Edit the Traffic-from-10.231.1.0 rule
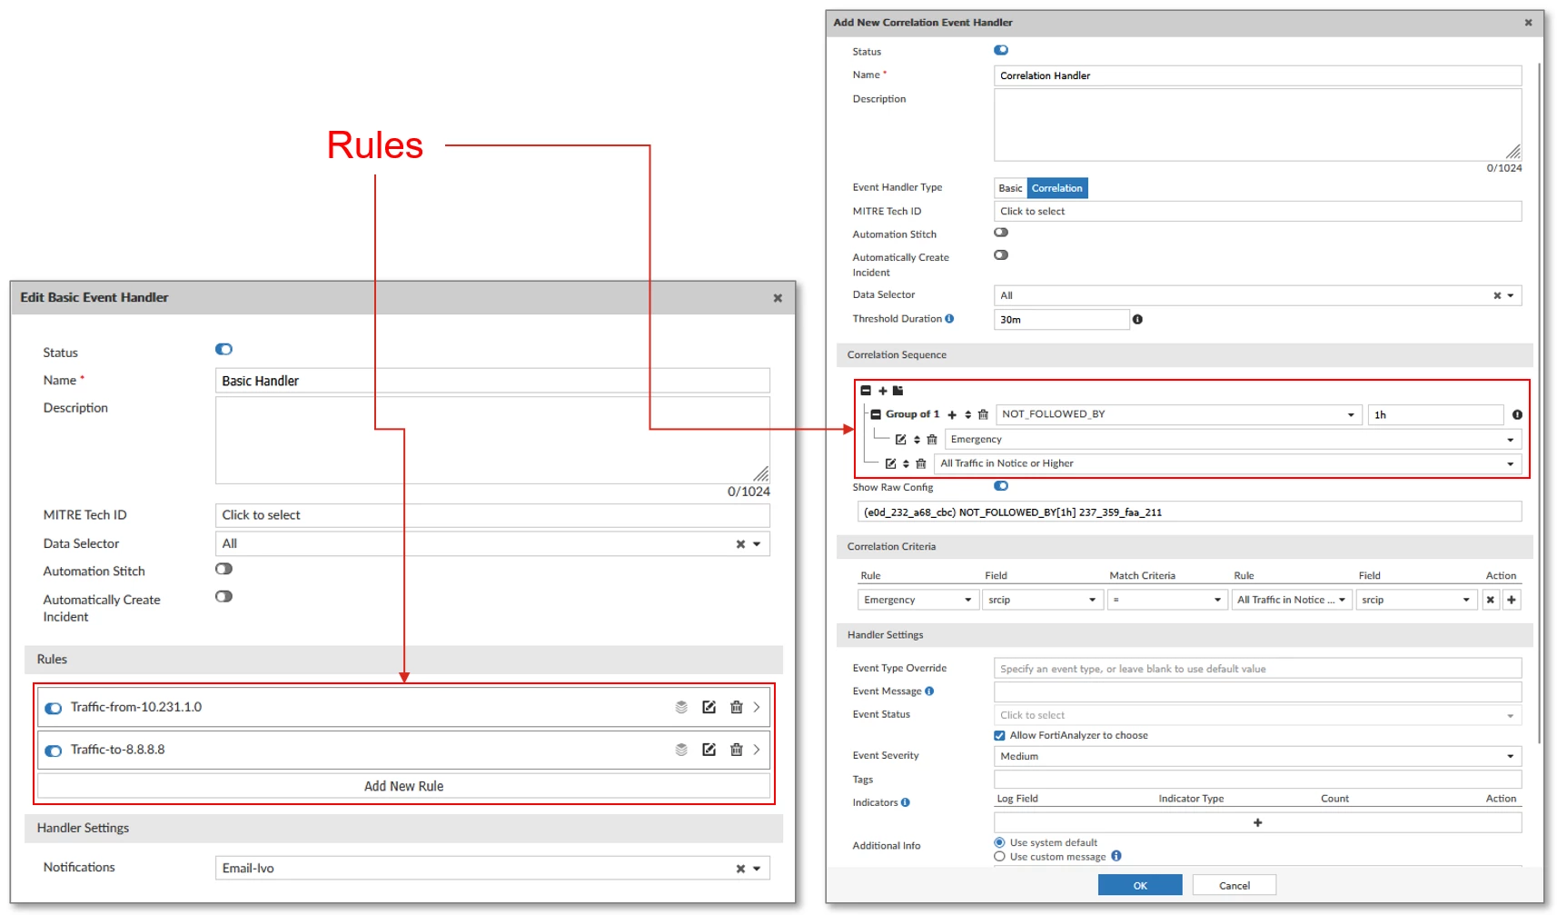1557x915 pixels. [x=709, y=707]
